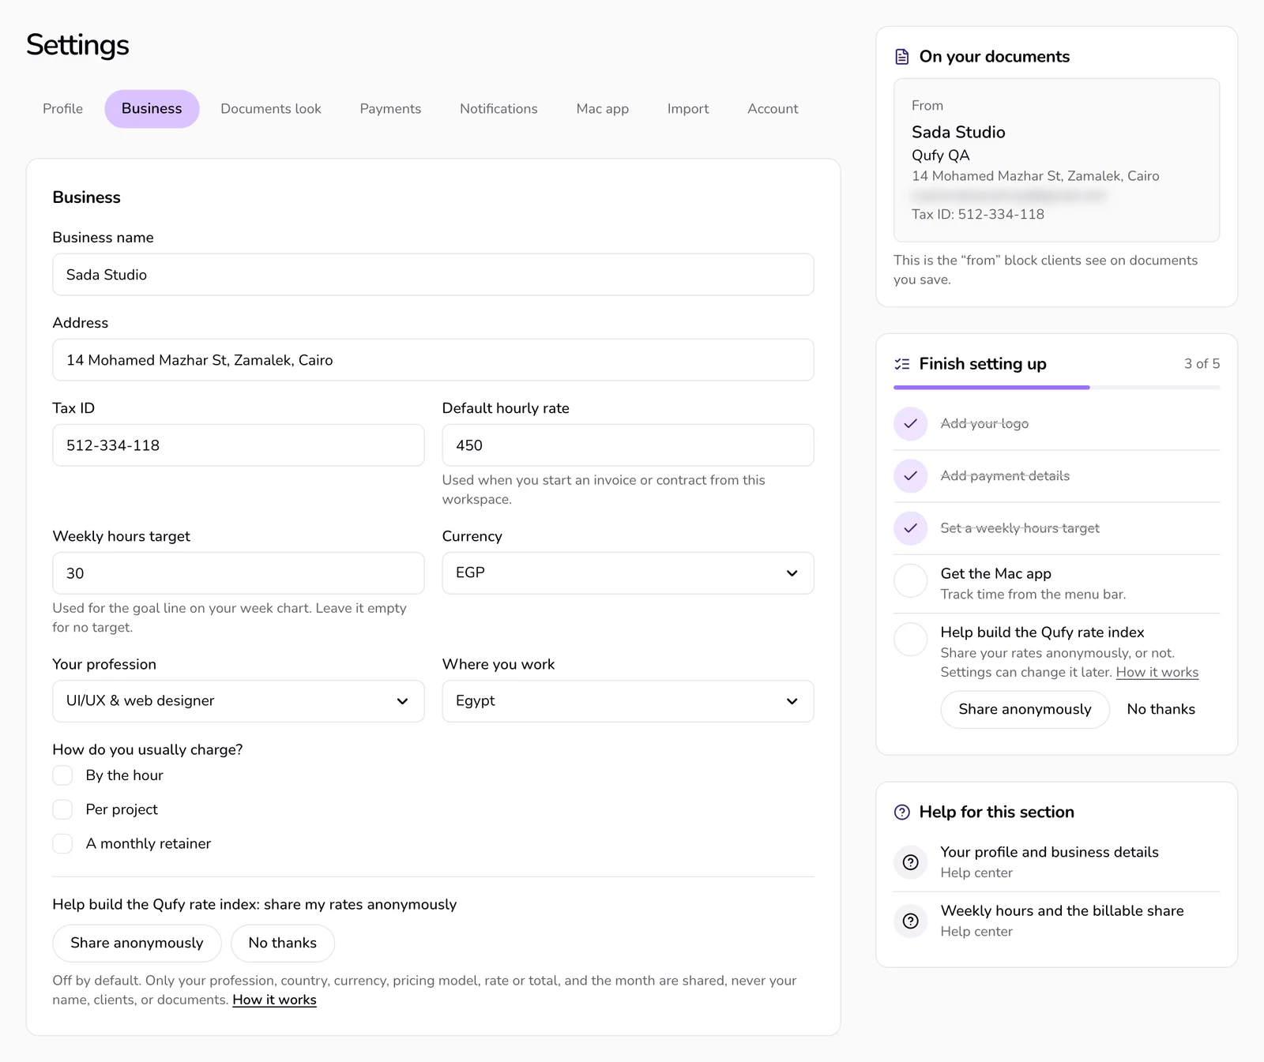Click the checkmark circle next to Set a weekly hours target
The height and width of the screenshot is (1062, 1264).
(x=910, y=528)
